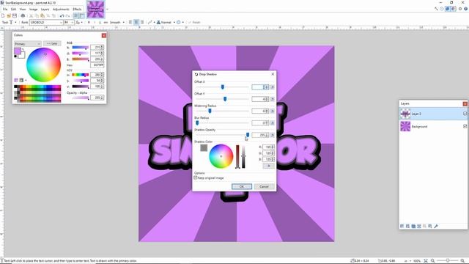Reset Shadow Opacity value button
469x264 pixels.
tap(272, 135)
